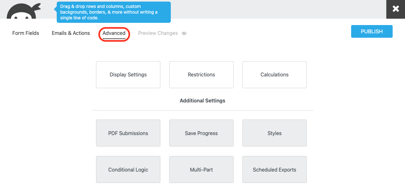Open the Multi-Part settings
Viewport: 405px width, 195px height.
[x=201, y=169]
